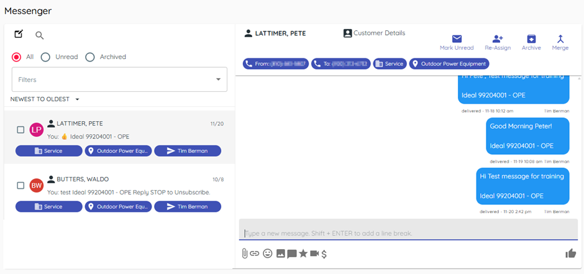Click the video camera icon
This screenshot has width=584, height=274.
click(314, 253)
